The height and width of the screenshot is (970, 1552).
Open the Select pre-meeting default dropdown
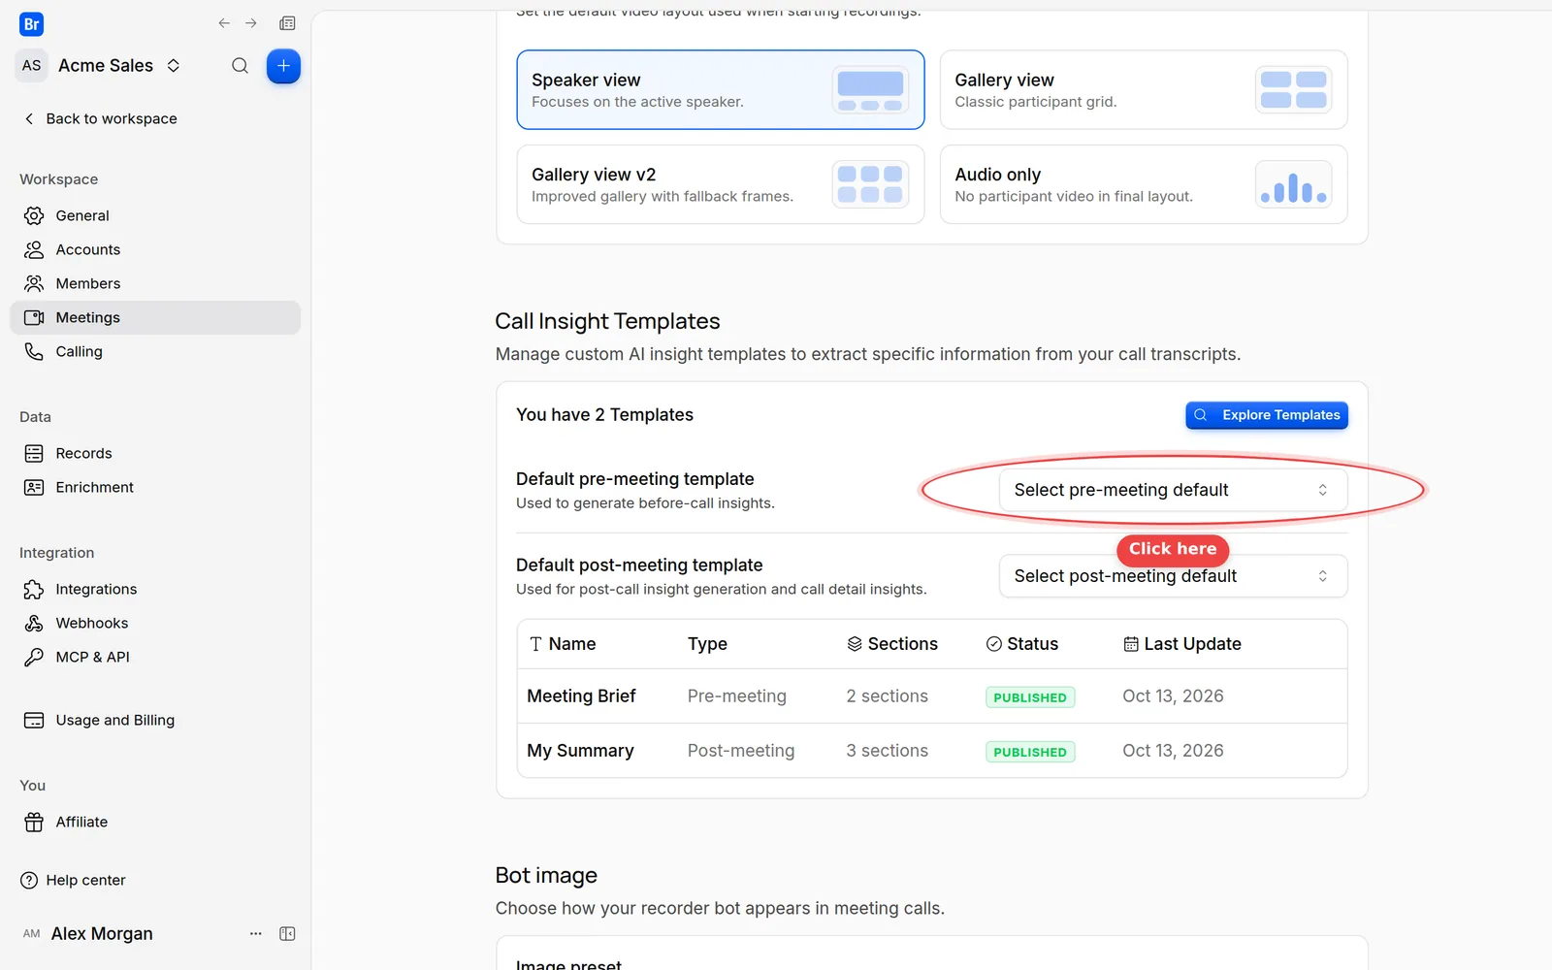[x=1174, y=490]
